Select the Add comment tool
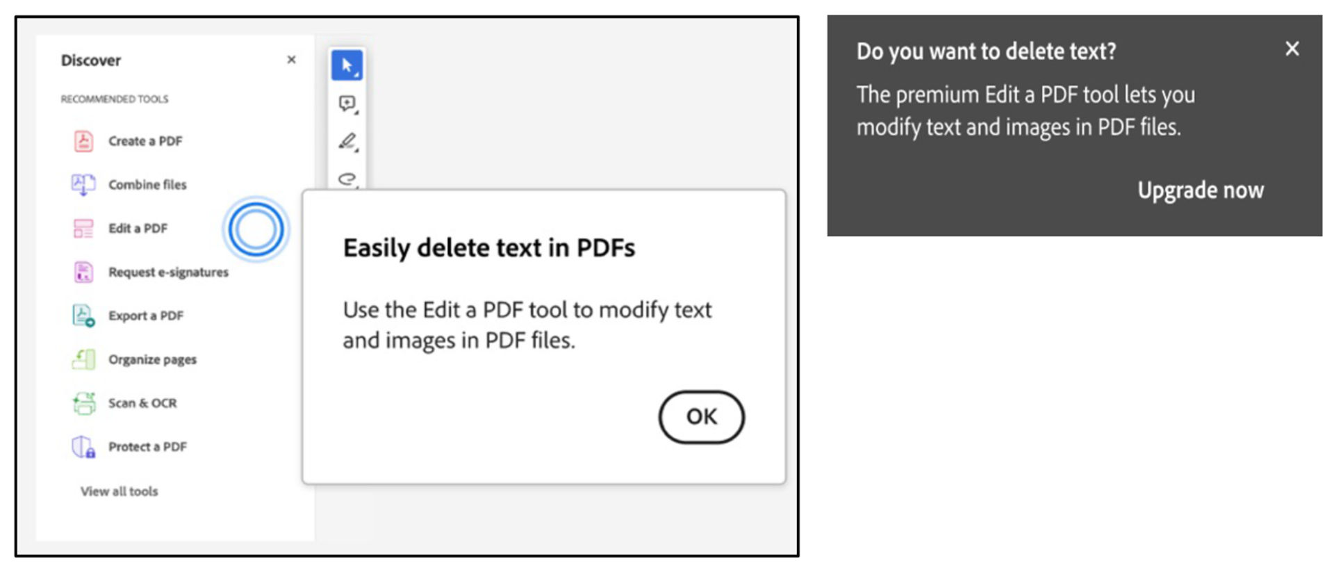Viewport: 1334px width, 572px height. (x=347, y=102)
